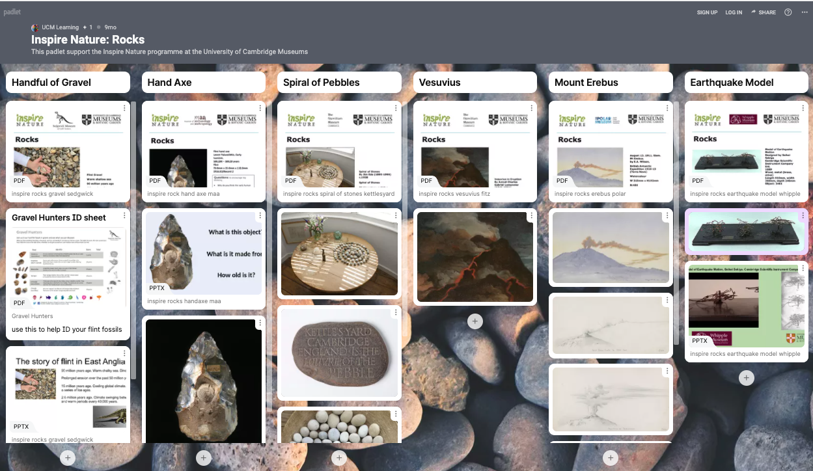Screen dimensions: 813x471
Task: Click the Share arrow button
Action: [763, 12]
